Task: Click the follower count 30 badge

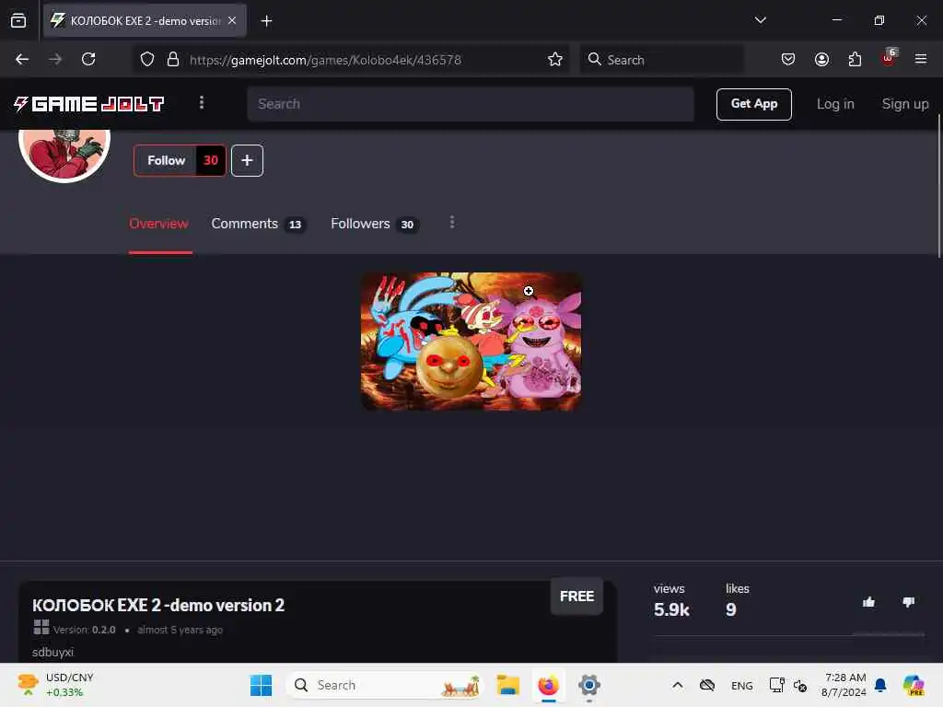Action: [x=211, y=160]
